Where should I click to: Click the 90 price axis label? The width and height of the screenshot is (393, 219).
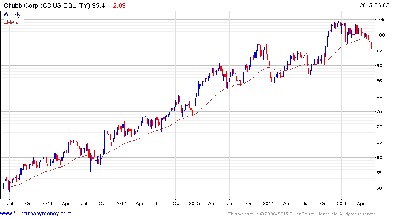(x=379, y=66)
